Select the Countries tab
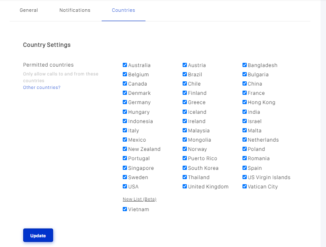The image size is (326, 247). point(124,10)
